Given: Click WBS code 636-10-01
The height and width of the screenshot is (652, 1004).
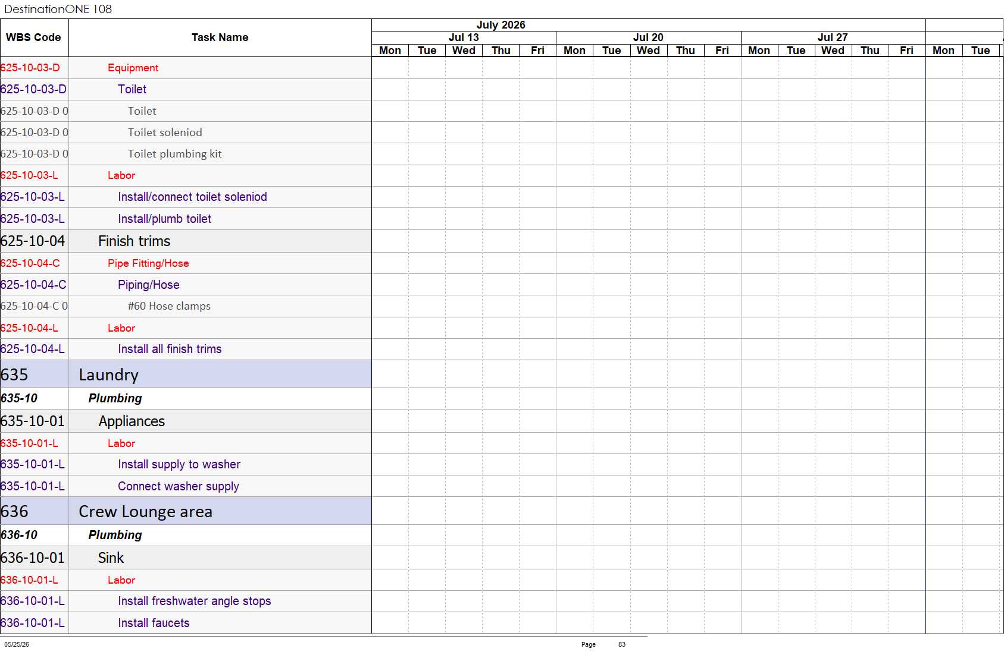Looking at the screenshot, I should click(x=32, y=557).
